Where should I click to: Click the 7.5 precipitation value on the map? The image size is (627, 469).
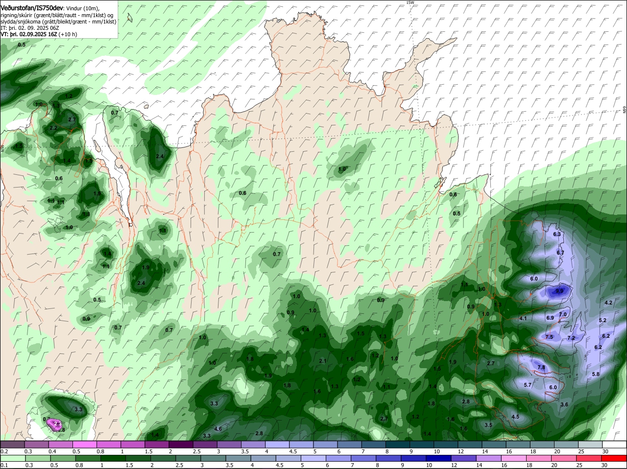[549, 337]
